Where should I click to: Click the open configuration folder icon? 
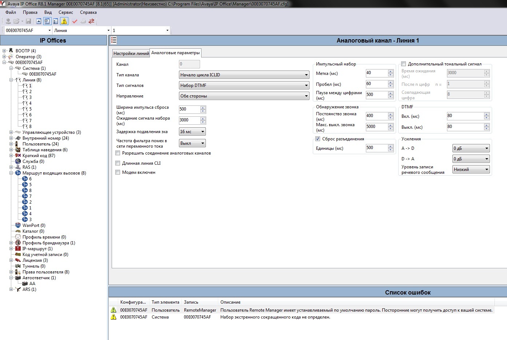16,21
